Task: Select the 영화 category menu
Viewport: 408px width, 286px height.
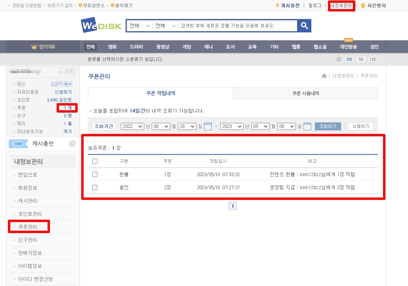Action: coord(112,47)
